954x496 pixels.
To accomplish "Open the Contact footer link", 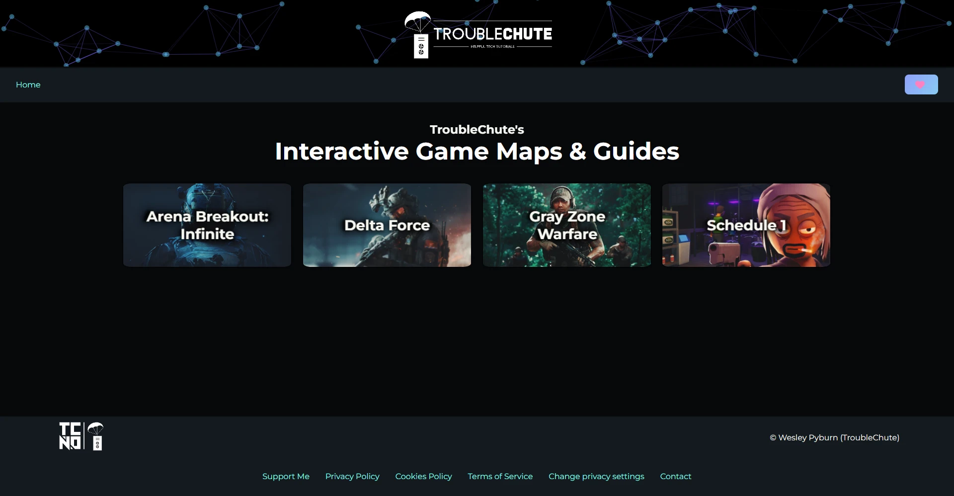I will 676,477.
